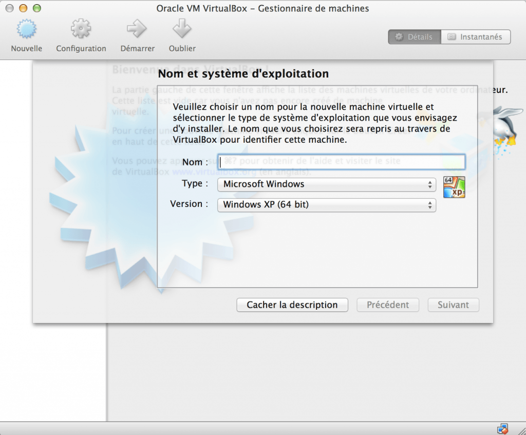Viewport: 526px width, 435px height.
Task: Click Cacher la description
Action: [x=292, y=305]
